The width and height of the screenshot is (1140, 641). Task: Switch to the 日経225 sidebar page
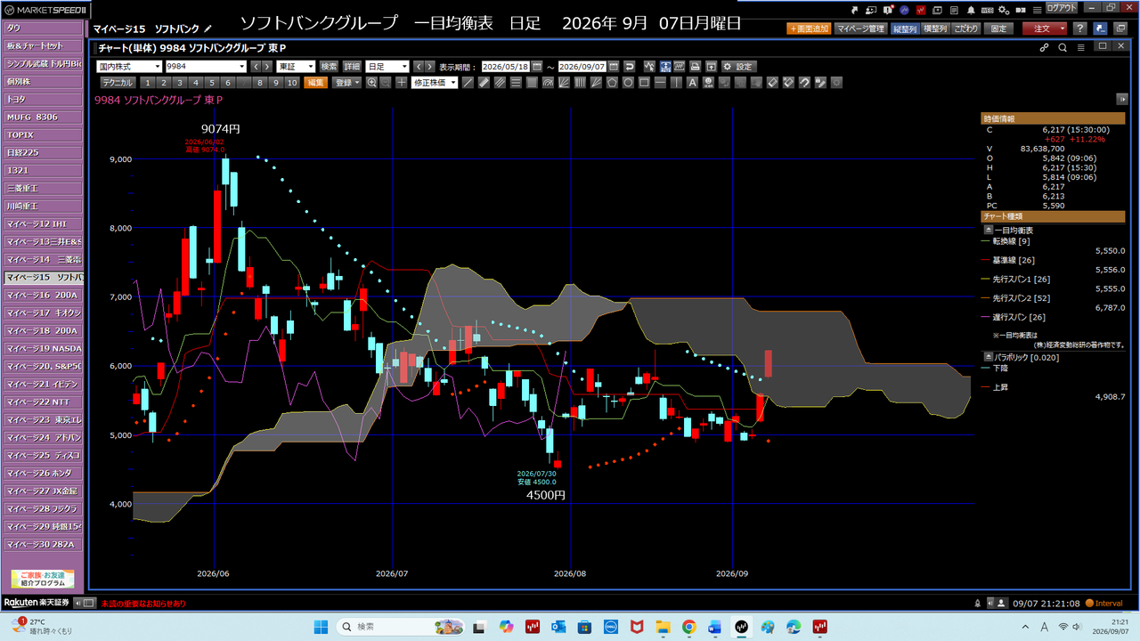click(43, 152)
